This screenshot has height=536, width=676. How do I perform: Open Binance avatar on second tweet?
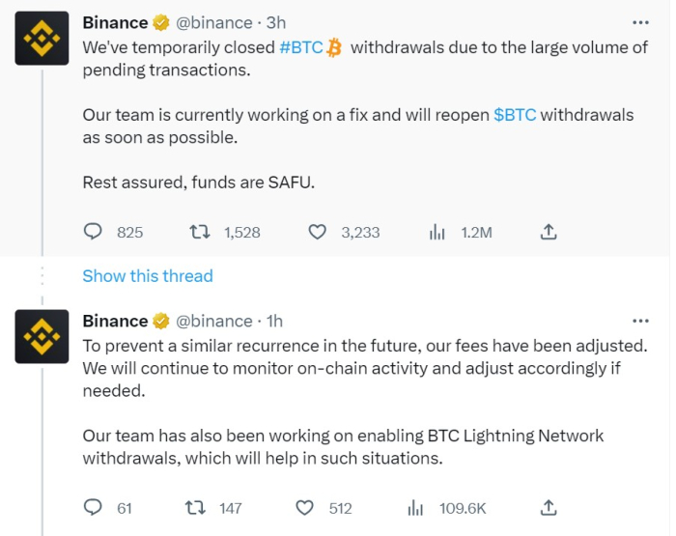pyautogui.click(x=42, y=336)
